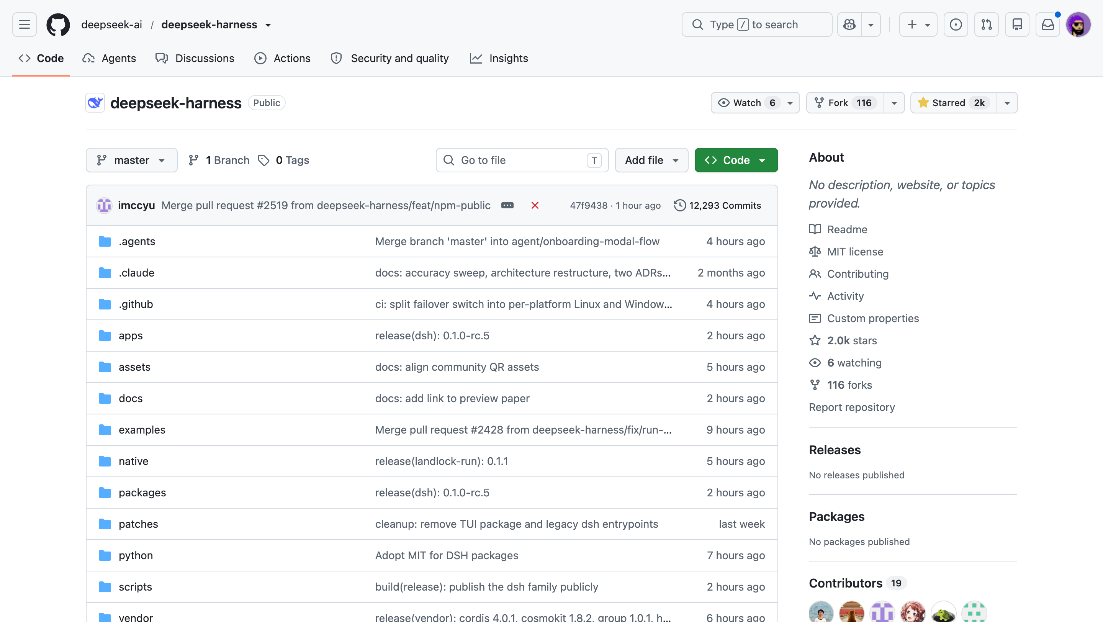Focus the Type / to search field
The width and height of the screenshot is (1103, 622).
[757, 25]
